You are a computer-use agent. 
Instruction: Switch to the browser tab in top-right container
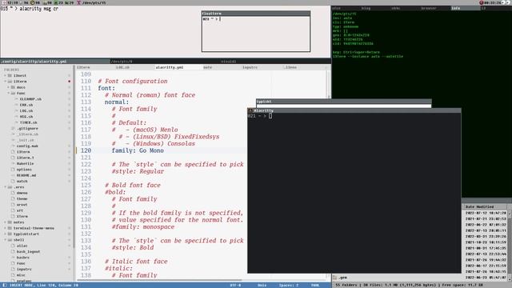pyautogui.click(x=429, y=8)
